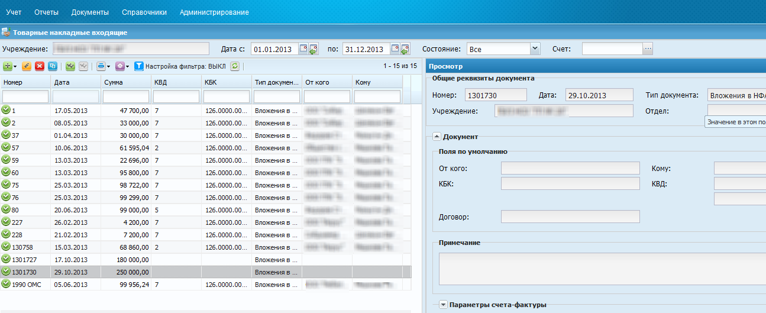Select the cell with sum '61 595,04'
This screenshot has height=313, width=766.
125,147
